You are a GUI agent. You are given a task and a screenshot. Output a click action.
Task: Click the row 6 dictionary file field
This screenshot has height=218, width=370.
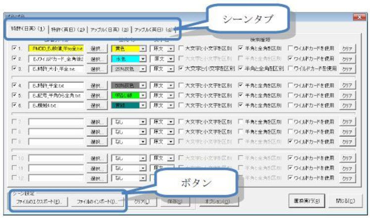tap(55, 106)
